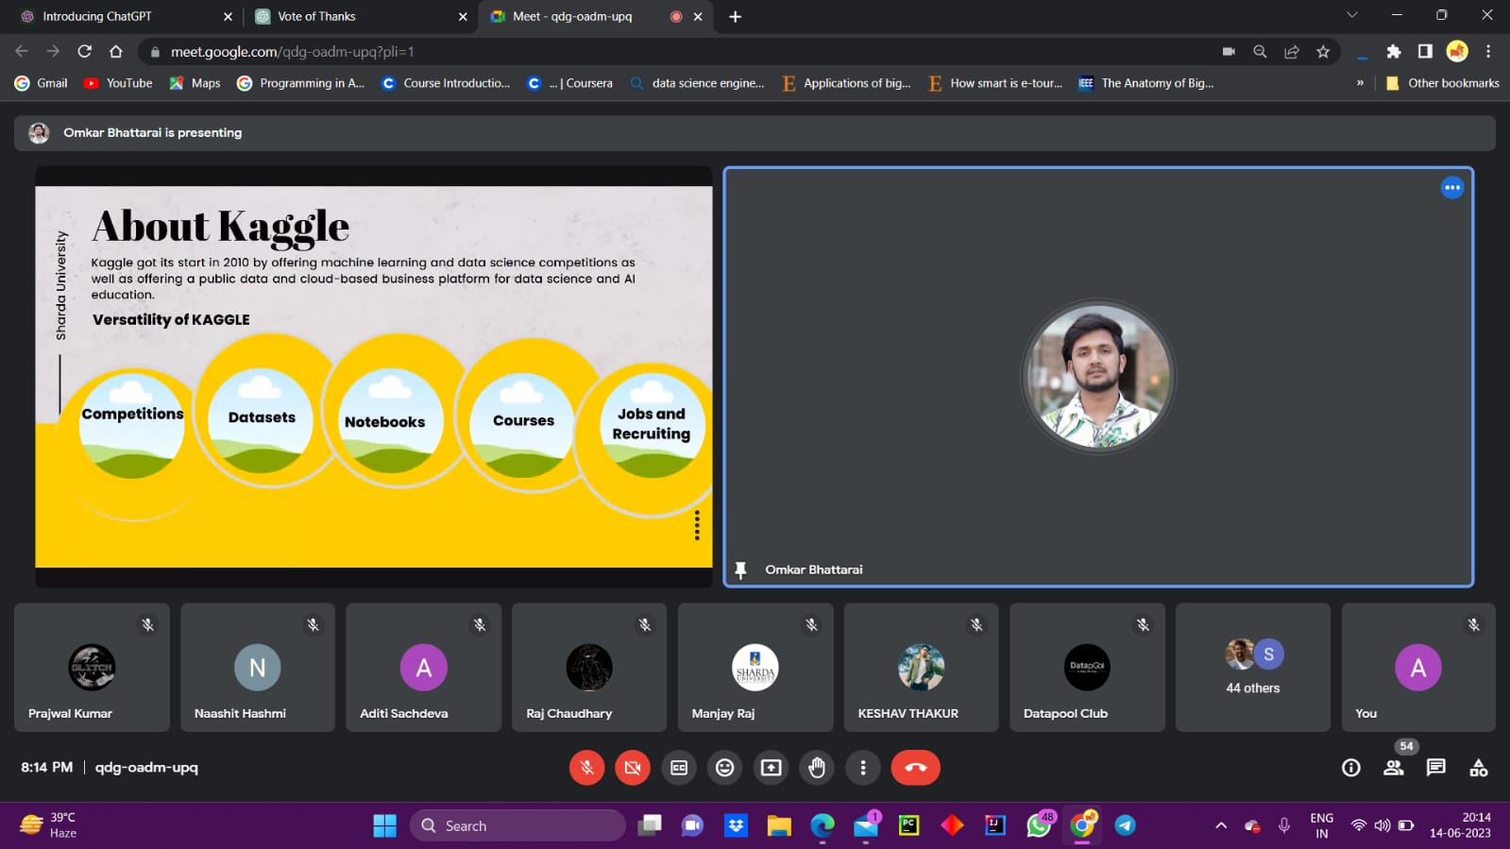Image resolution: width=1510 pixels, height=849 pixels.
Task: Toggle closed captions on
Action: [x=679, y=768]
